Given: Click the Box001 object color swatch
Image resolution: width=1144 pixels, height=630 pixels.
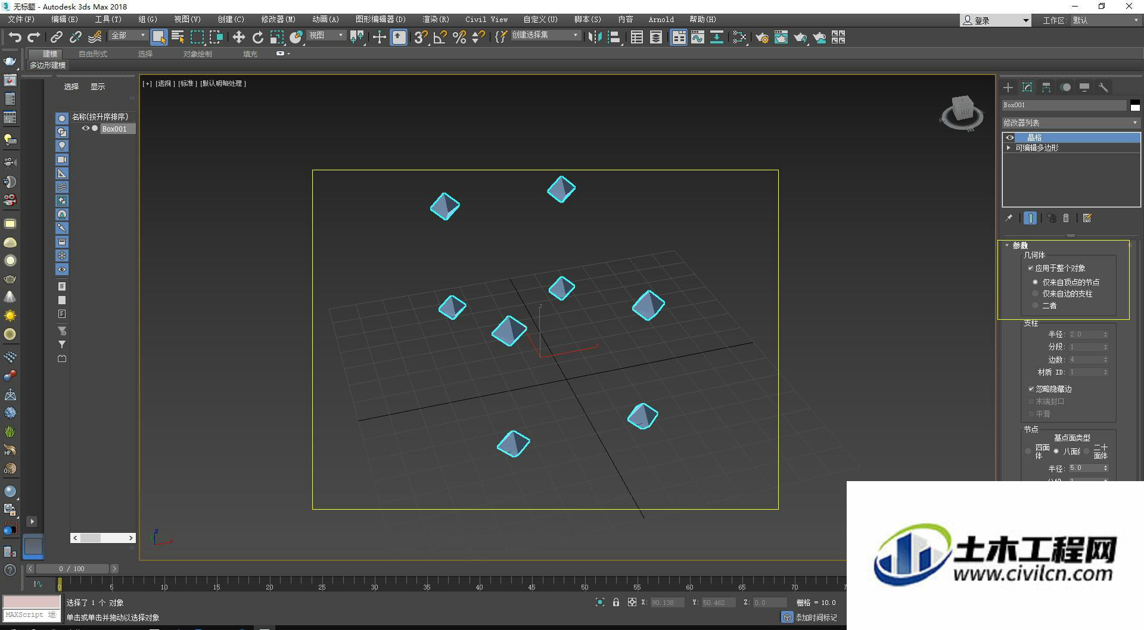Looking at the screenshot, I should (1135, 105).
